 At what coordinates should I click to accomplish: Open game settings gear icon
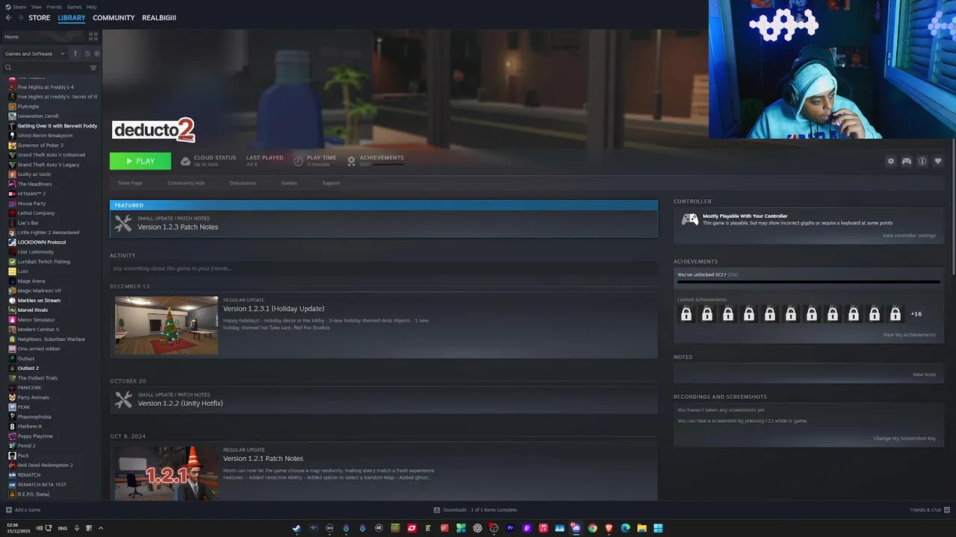(x=890, y=161)
